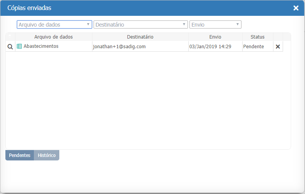Click the empty area of the table below the row
The width and height of the screenshot is (305, 194).
coord(148,100)
